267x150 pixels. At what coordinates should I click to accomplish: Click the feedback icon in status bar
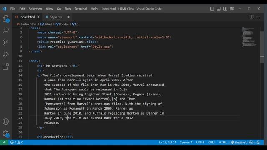click(x=251, y=142)
